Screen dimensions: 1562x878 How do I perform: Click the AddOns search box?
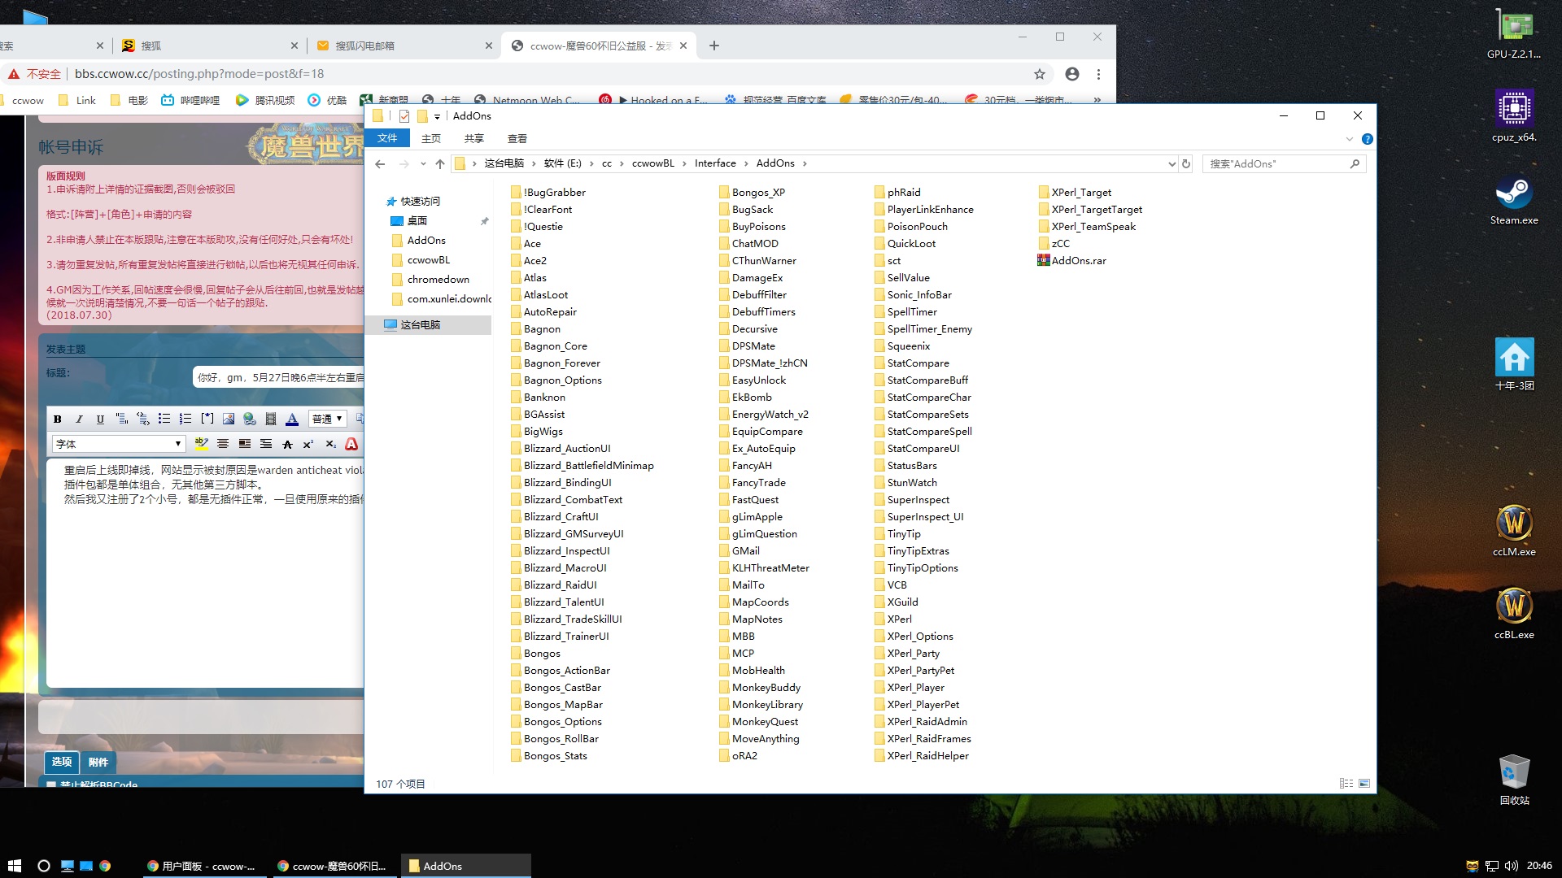pyautogui.click(x=1277, y=163)
